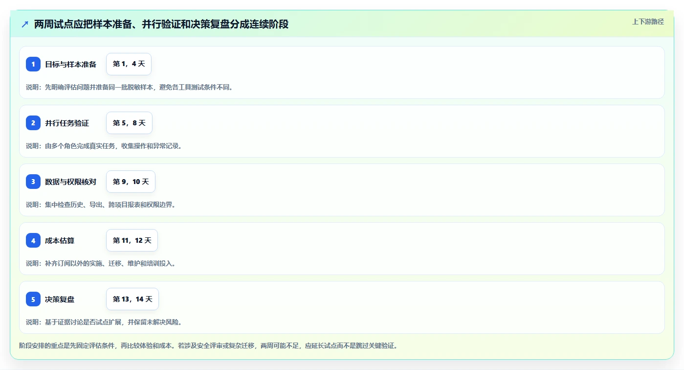Click the 第 13，14 天 duration chip
This screenshot has width=684, height=370.
point(132,299)
